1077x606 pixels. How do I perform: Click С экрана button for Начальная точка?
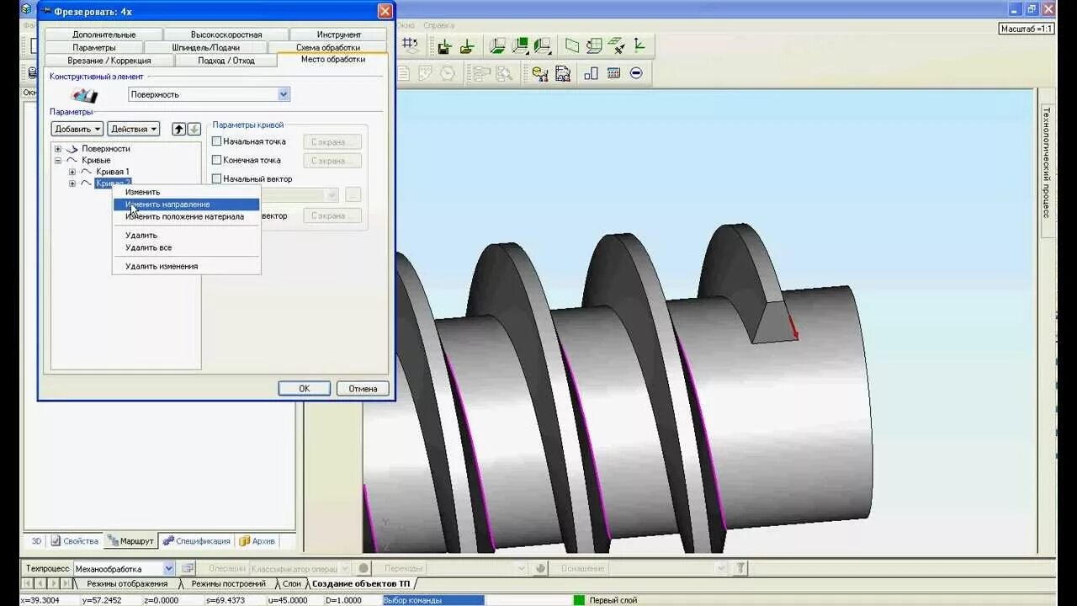[x=332, y=142]
